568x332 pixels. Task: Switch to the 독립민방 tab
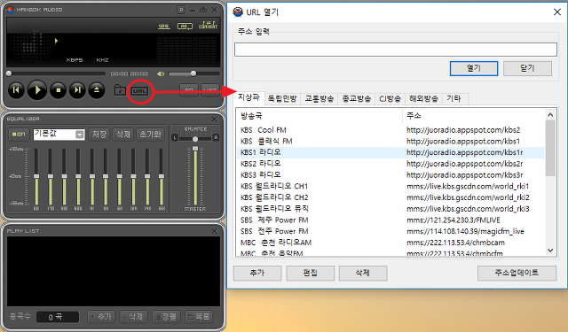click(x=282, y=98)
